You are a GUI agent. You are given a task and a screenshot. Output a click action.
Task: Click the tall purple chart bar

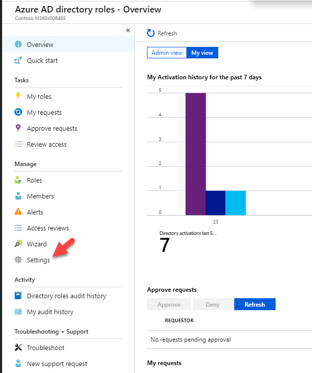click(195, 154)
